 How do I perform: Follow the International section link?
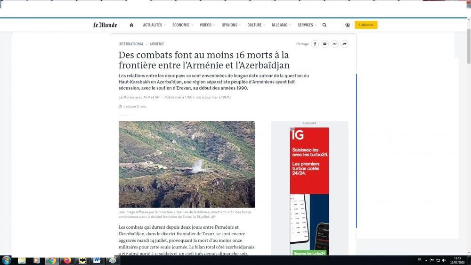pos(131,44)
